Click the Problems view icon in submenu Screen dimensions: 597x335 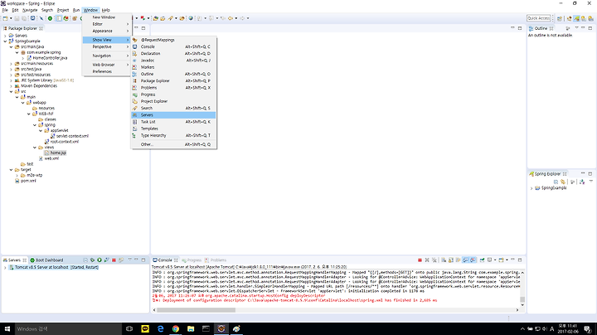pos(135,88)
